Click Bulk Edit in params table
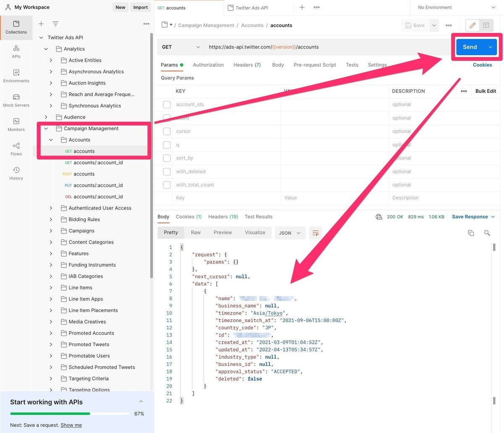 (x=486, y=91)
